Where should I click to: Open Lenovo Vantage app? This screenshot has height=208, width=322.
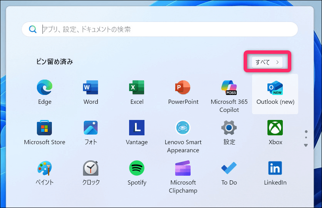coord(137,128)
